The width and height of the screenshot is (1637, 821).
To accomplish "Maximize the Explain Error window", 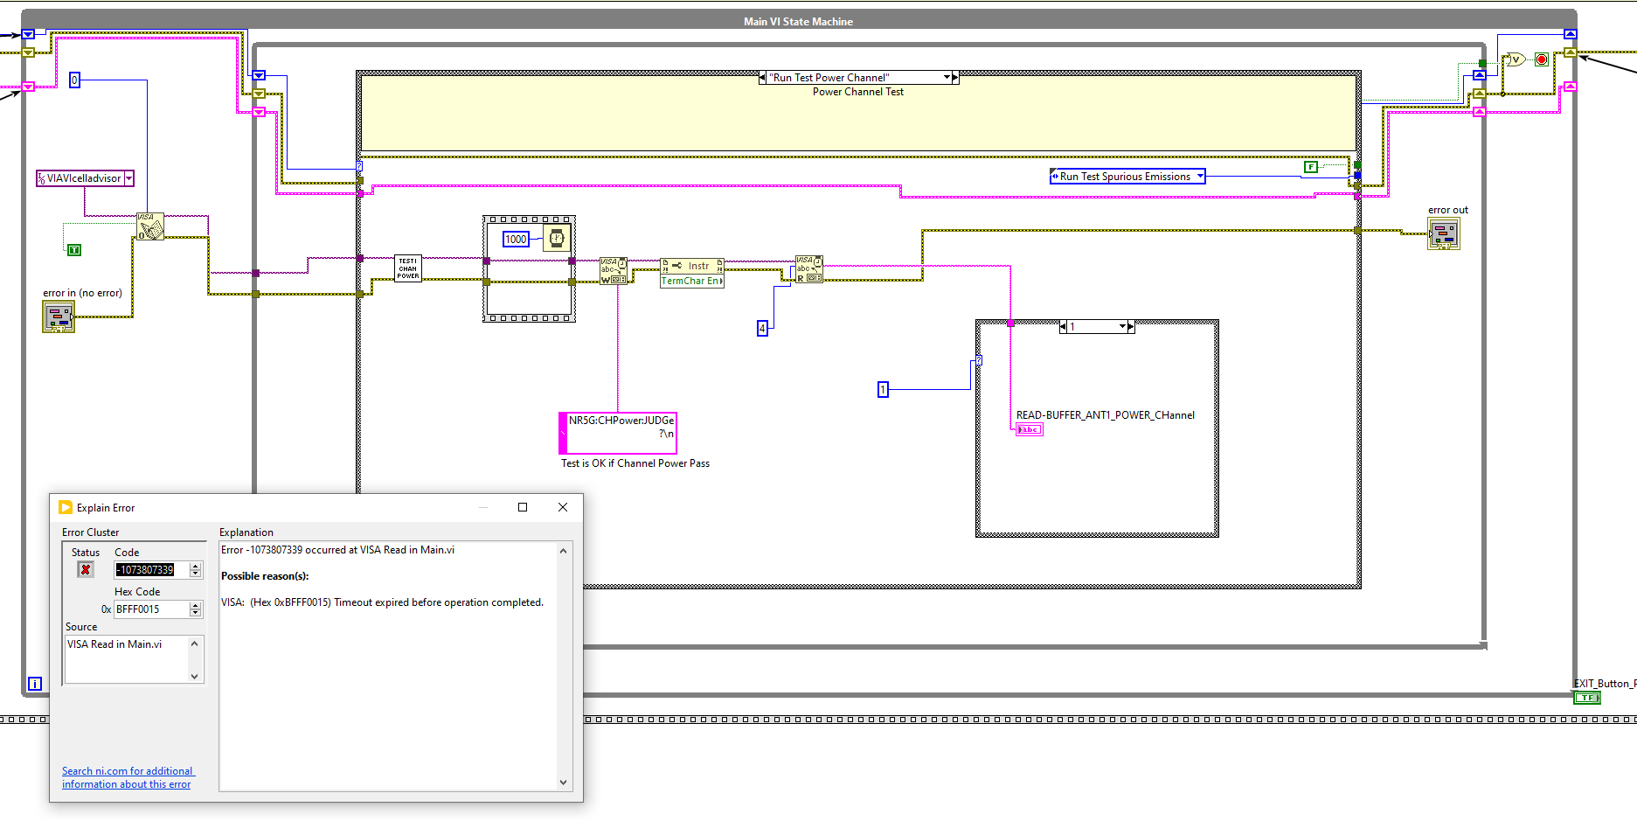I will pyautogui.click(x=523, y=507).
